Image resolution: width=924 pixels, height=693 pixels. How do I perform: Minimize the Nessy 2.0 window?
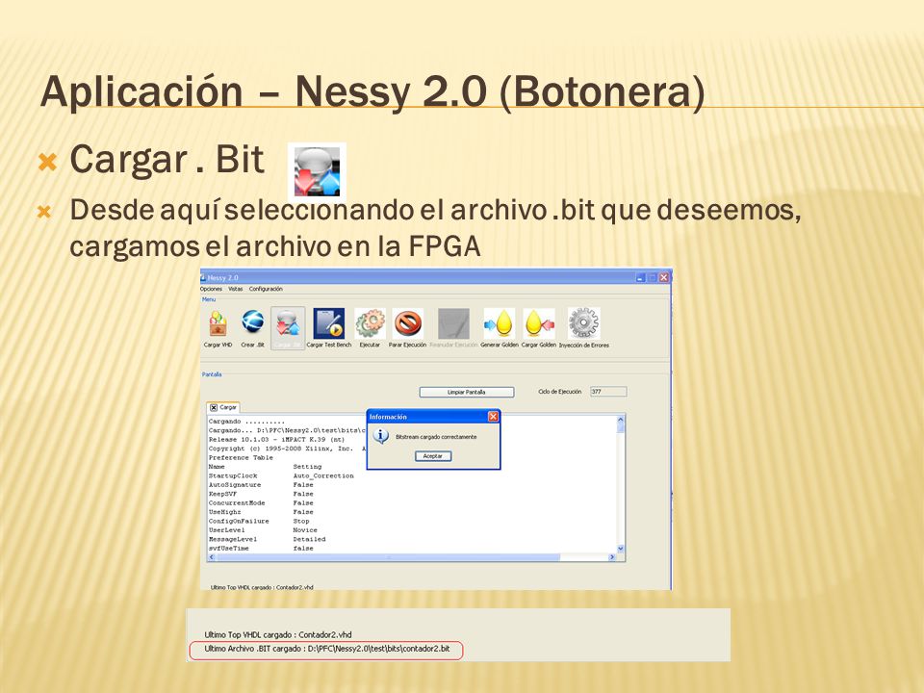pyautogui.click(x=641, y=277)
